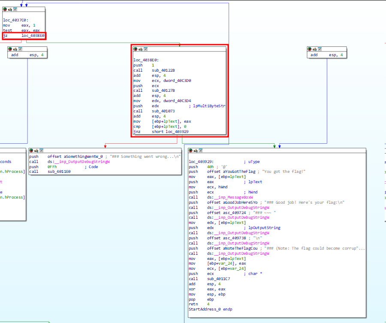Click the 'pop ebp' instruction
The image size is (386, 323).
(201, 299)
